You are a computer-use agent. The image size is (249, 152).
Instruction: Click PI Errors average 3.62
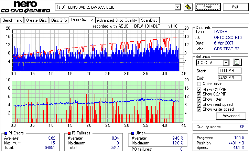pos(52,138)
